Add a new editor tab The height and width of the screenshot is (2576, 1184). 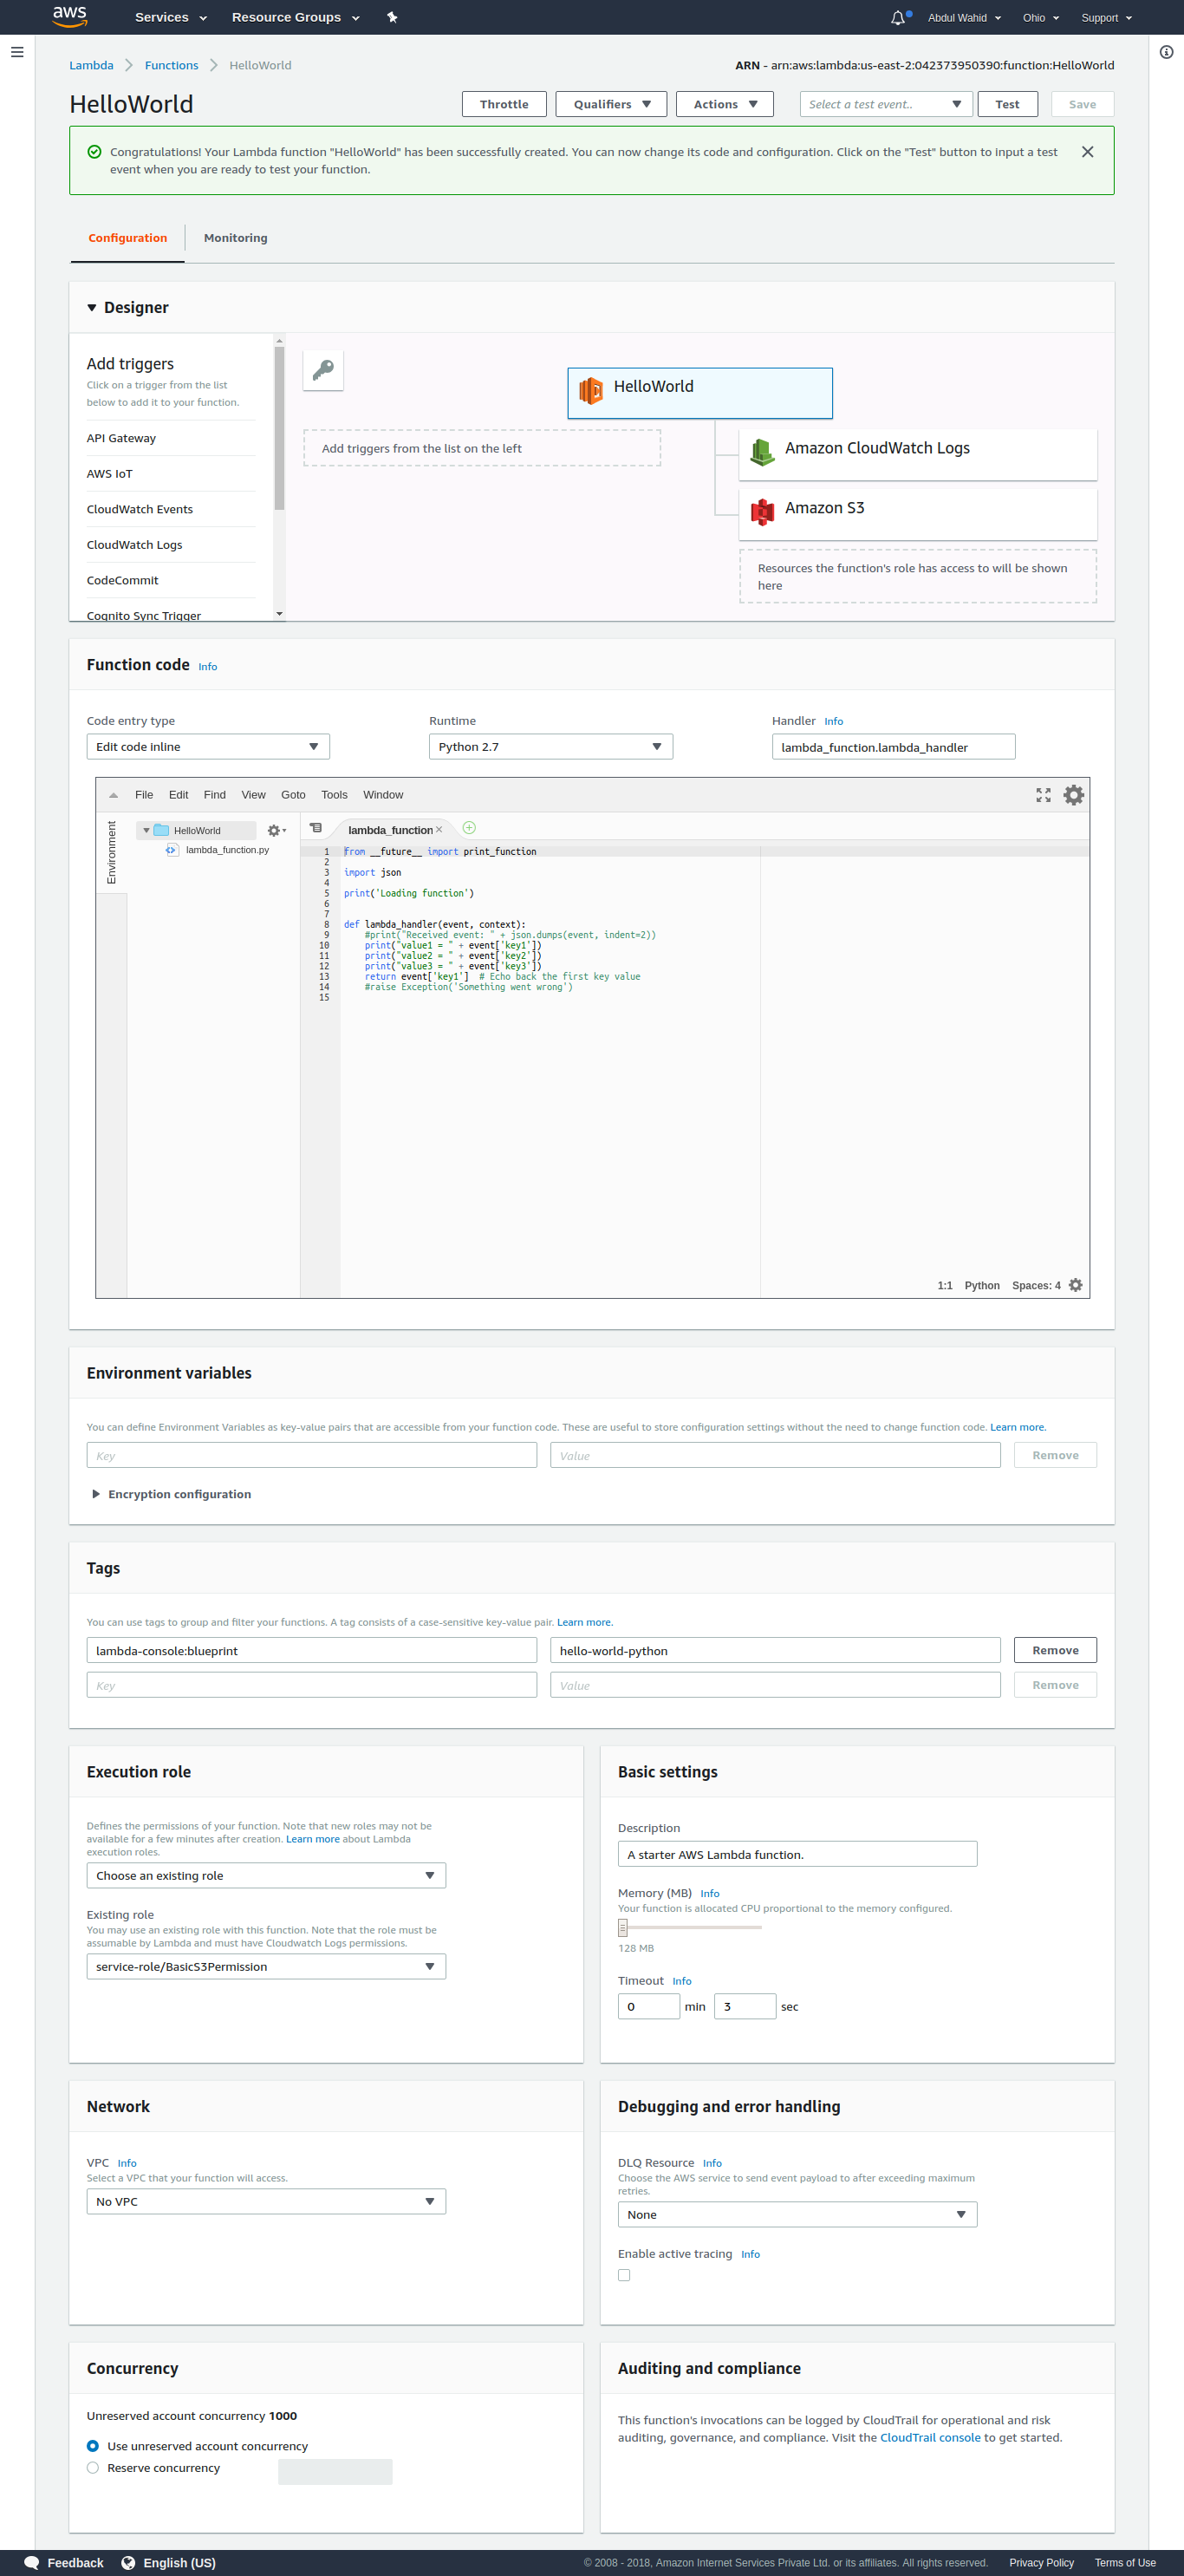pyautogui.click(x=469, y=828)
